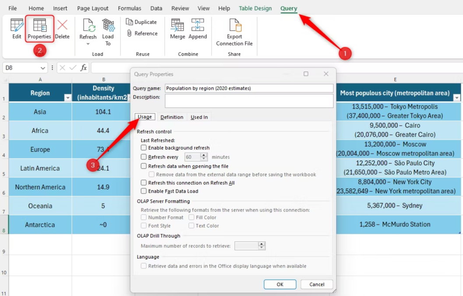This screenshot has height=296, width=463.
Task: Select the Asia cell
Action: click(40, 112)
